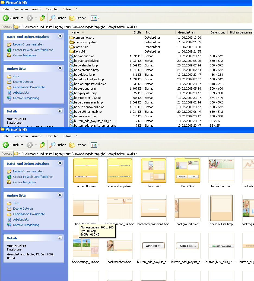
Task: Toggle the Ordner folders pane in the thumbnail-view window
Action: coord(78,145)
